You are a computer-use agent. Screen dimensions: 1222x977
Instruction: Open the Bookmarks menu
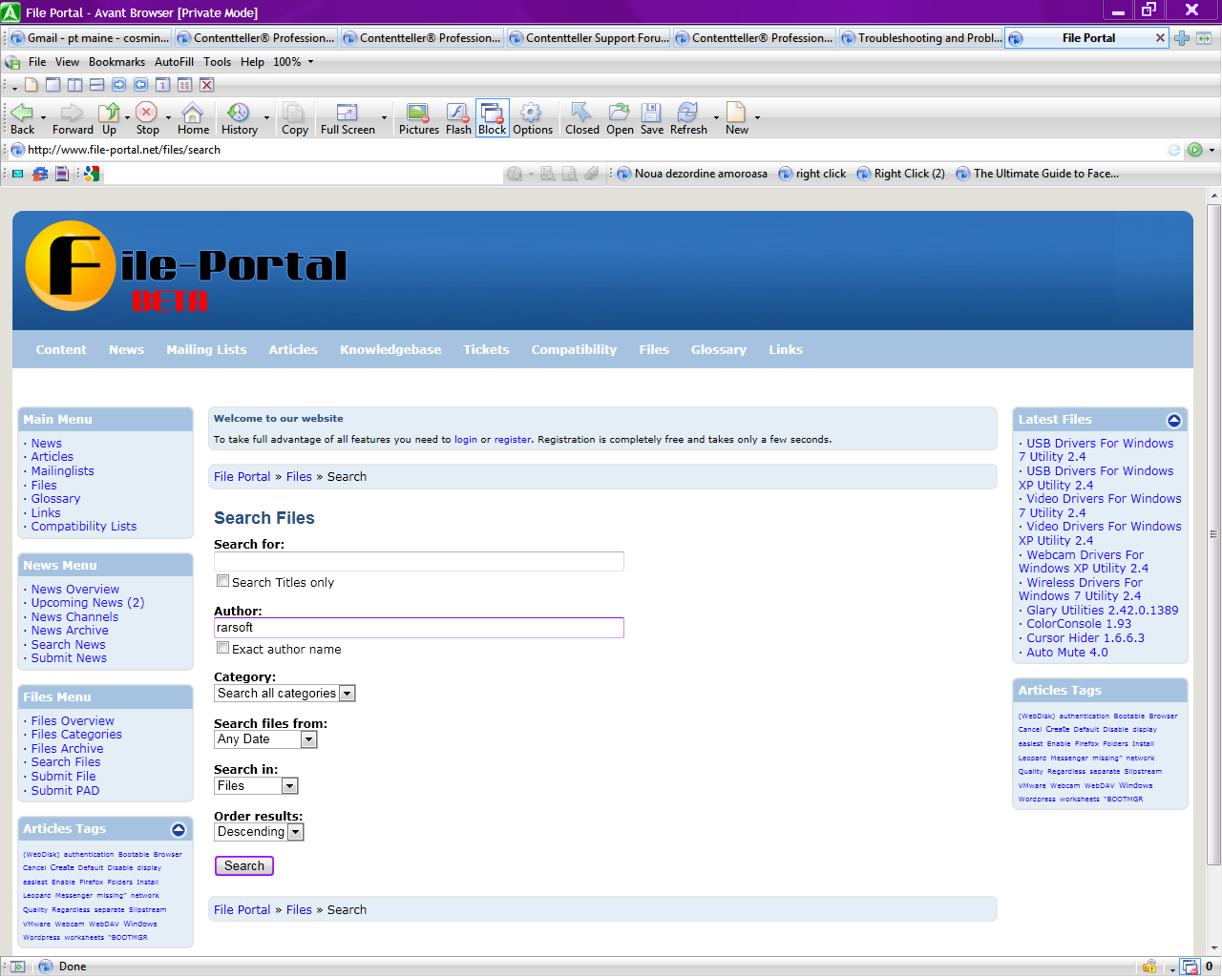point(116,62)
